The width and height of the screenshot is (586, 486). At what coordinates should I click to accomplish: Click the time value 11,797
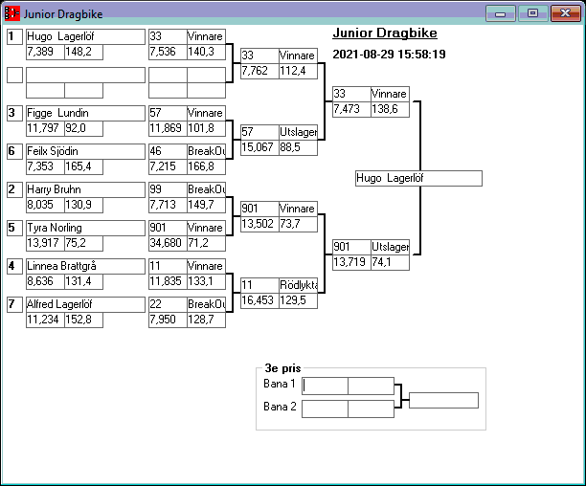coord(45,128)
